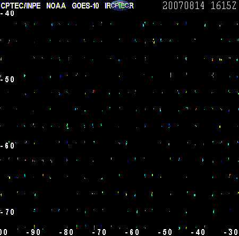Viewport: 239px width, 236px height.
Task: Click the 20070814 date stamp
Action: [x=183, y=5]
